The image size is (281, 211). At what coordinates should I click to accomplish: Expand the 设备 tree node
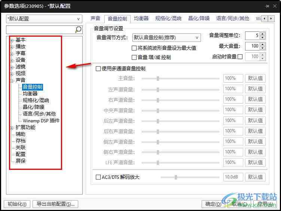[x=12, y=61]
